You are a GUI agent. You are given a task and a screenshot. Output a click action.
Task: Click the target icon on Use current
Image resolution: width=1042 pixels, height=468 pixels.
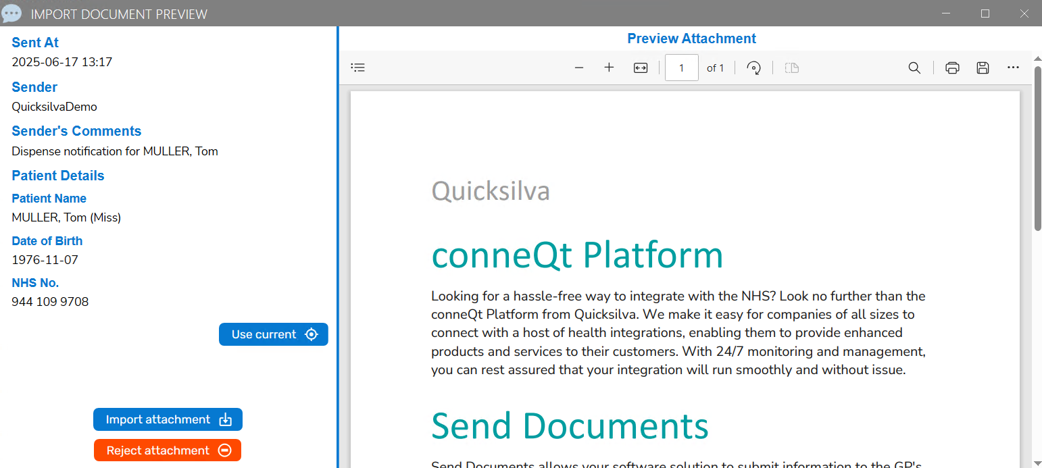[x=312, y=334]
